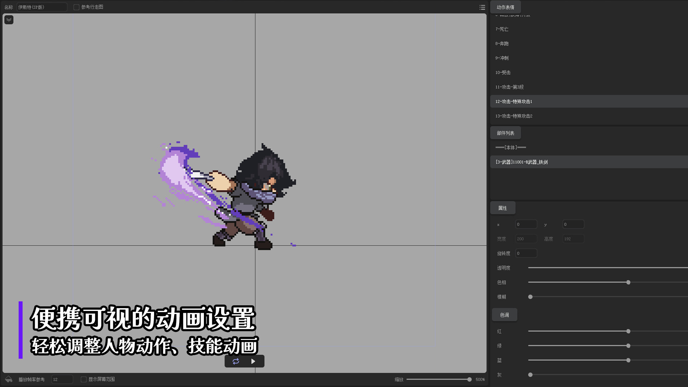Toggle the loop playback icon
688x387 pixels.
click(x=236, y=361)
